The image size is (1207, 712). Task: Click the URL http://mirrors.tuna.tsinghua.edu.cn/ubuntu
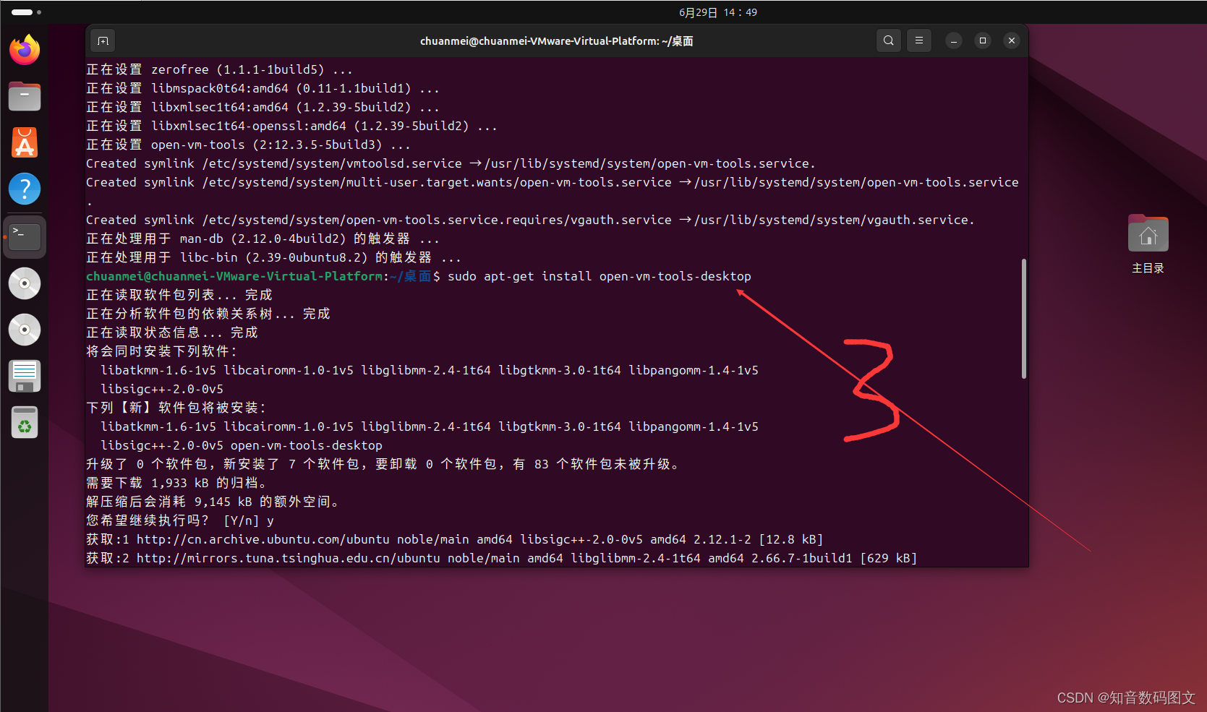[288, 558]
